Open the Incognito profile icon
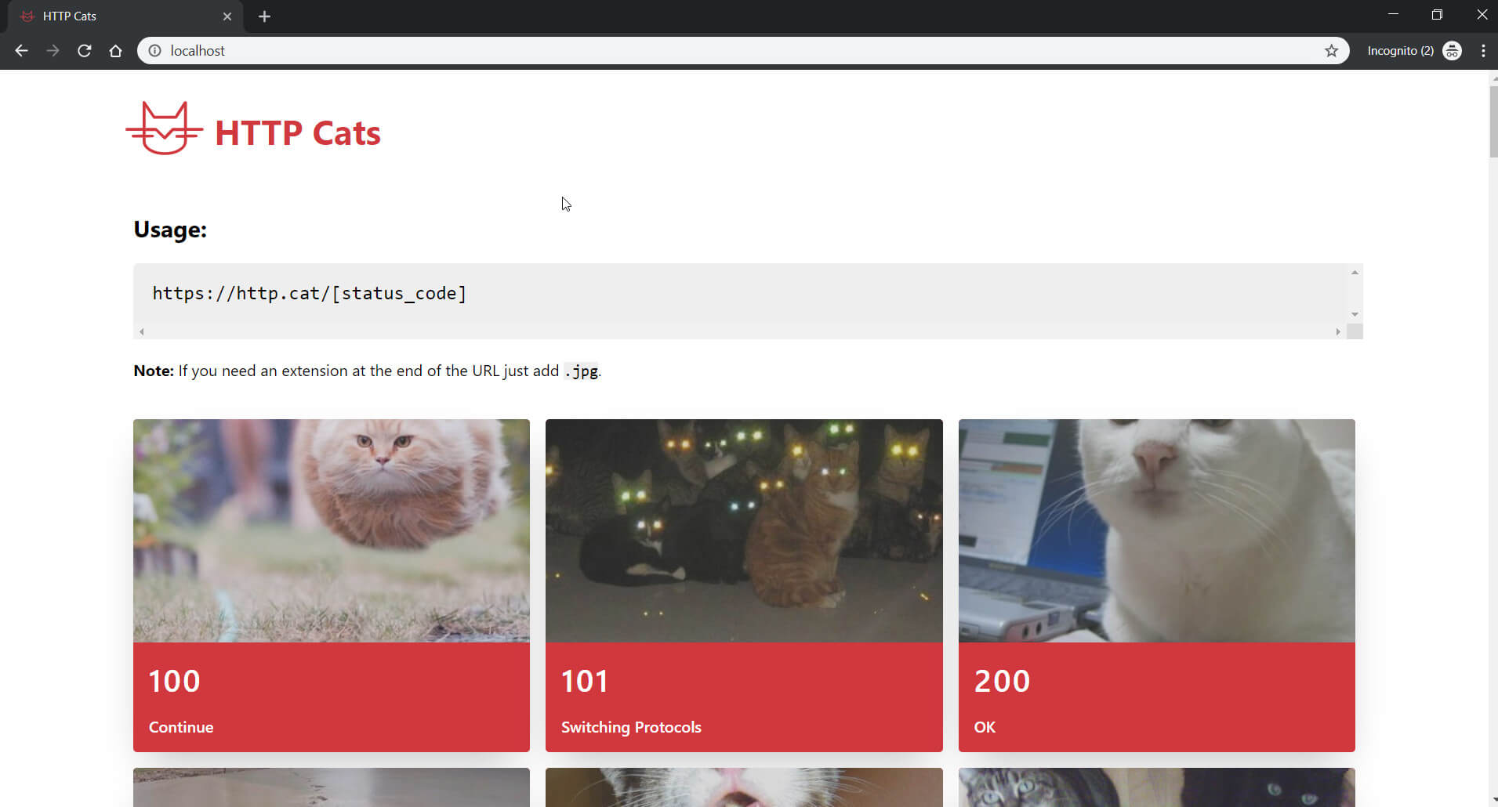Screen dimensions: 1498x807 tap(1452, 51)
